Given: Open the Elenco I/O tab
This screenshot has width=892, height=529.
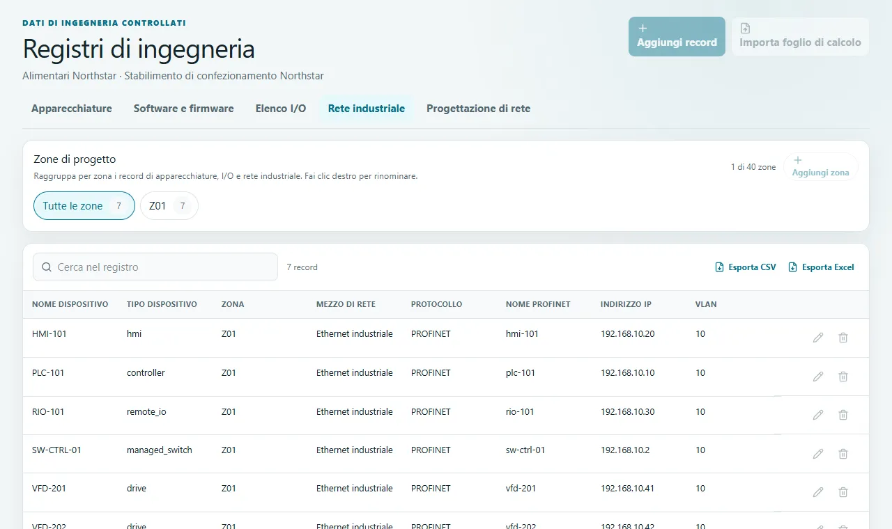Looking at the screenshot, I should click(x=281, y=109).
